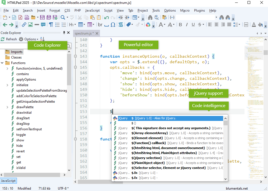
Task: Click the magnifier Search icon in the toolbar
Action: pos(63,17)
